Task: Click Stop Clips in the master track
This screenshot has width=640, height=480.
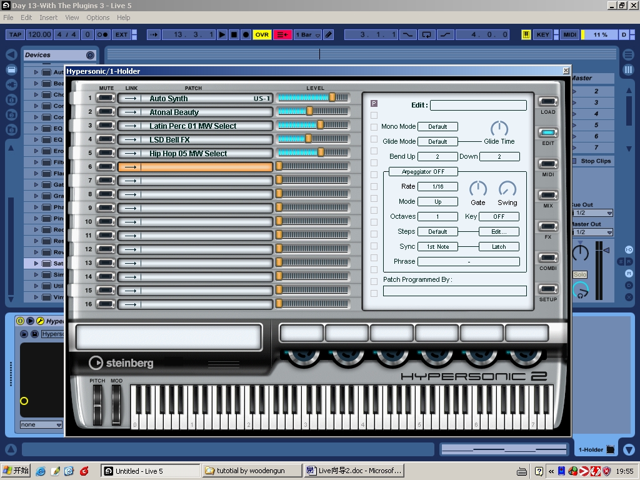Action: click(x=596, y=161)
